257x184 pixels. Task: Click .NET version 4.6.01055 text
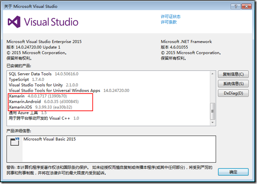[174, 47]
